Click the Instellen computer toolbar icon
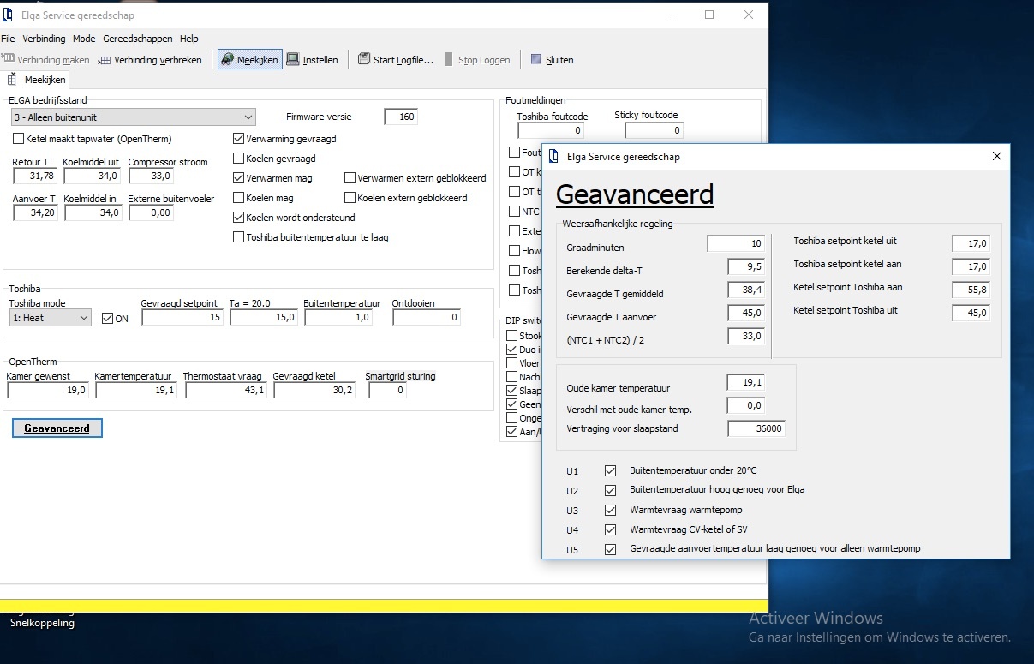This screenshot has height=664, width=1034. click(x=293, y=59)
